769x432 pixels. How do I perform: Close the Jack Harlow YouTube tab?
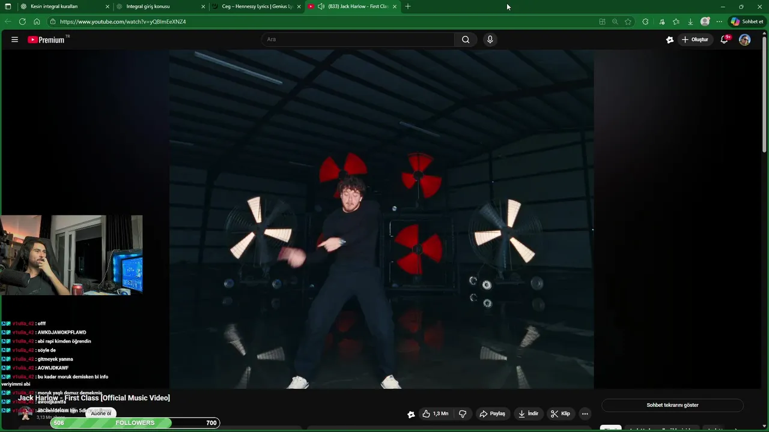[395, 7]
